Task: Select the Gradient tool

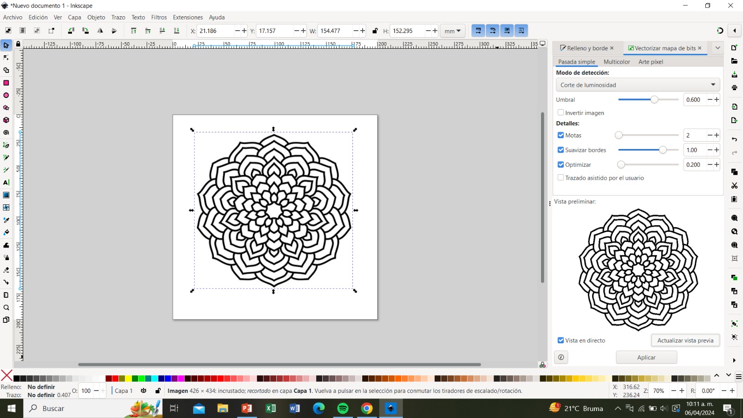Action: [x=6, y=195]
